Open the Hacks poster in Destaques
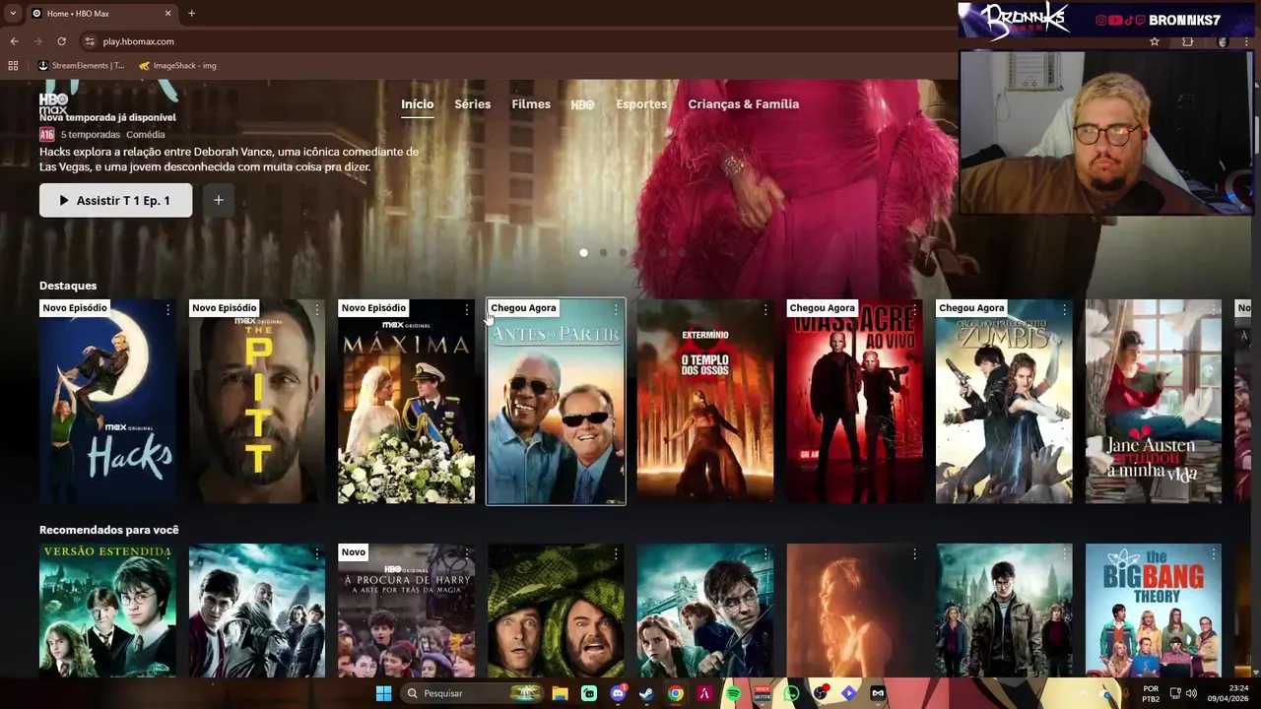The image size is (1261, 709). click(107, 402)
